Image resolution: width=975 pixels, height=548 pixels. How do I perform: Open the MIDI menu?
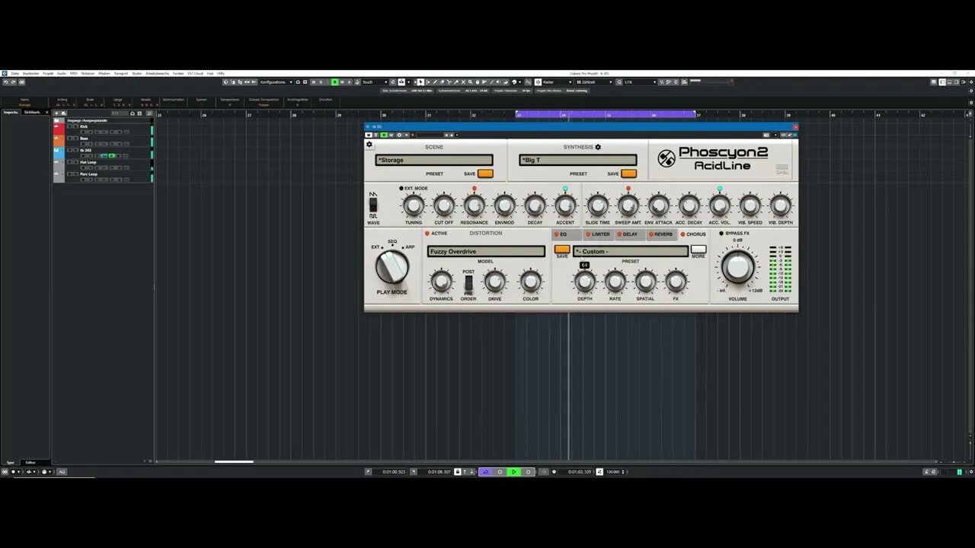[x=74, y=73]
